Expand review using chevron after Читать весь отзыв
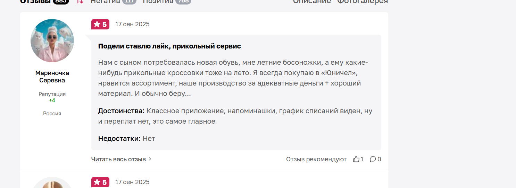This screenshot has height=188, width=516. 150,159
